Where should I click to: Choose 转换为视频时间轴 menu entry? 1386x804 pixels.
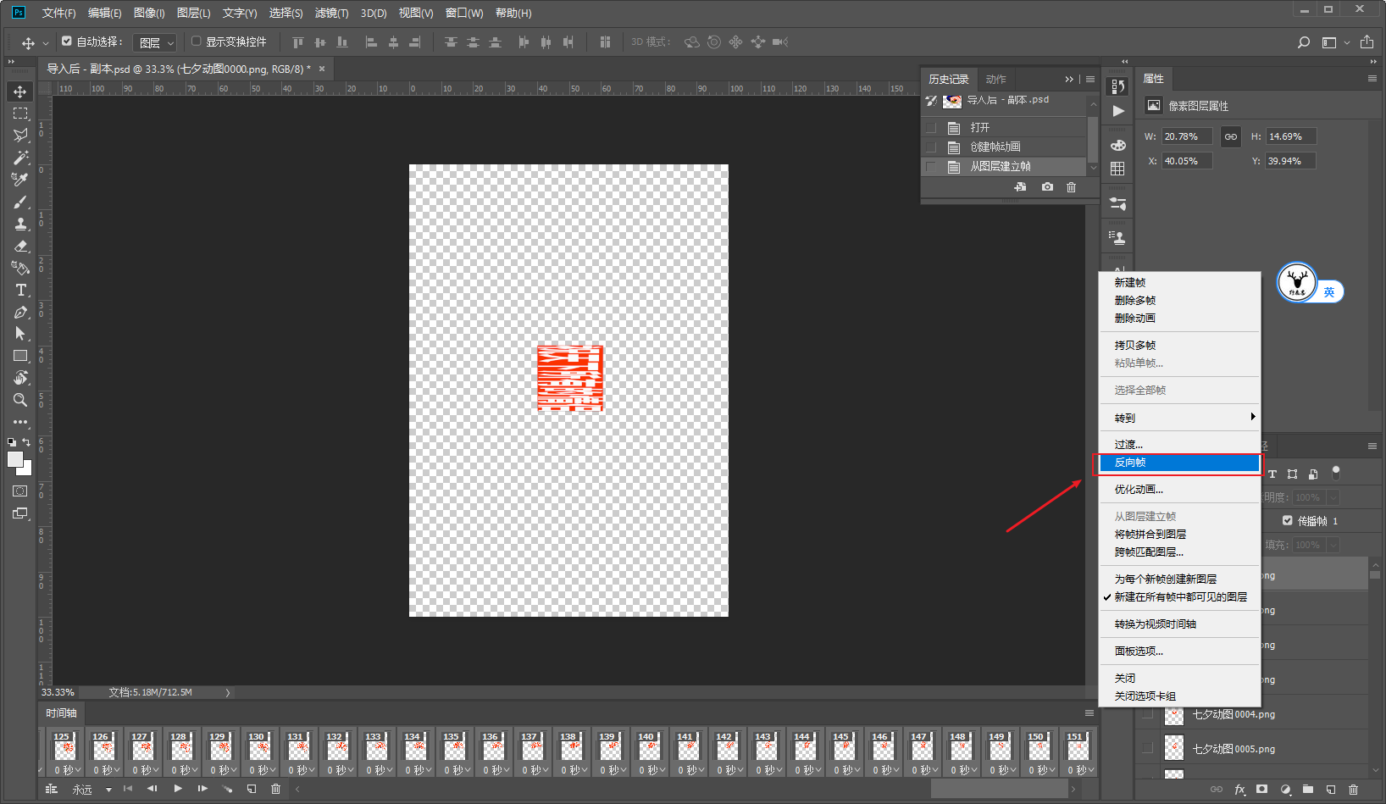click(1179, 624)
